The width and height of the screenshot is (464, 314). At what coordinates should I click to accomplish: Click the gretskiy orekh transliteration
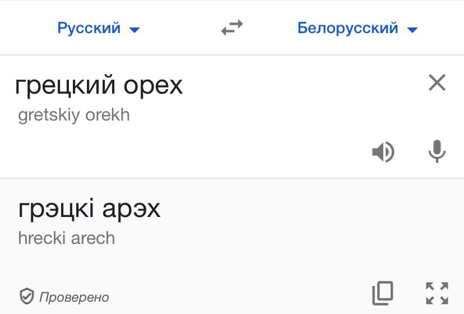pyautogui.click(x=74, y=115)
